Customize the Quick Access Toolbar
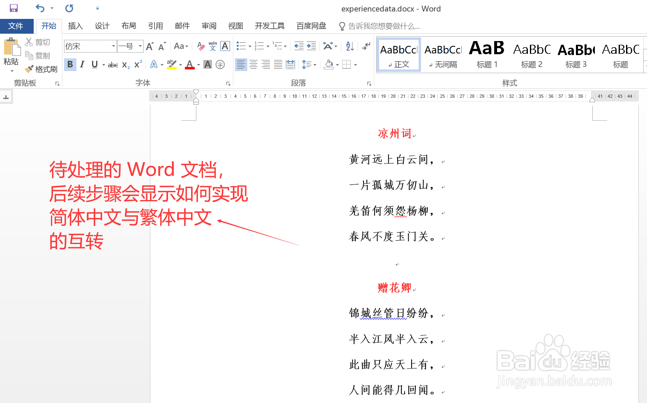647x403 pixels. (x=97, y=8)
